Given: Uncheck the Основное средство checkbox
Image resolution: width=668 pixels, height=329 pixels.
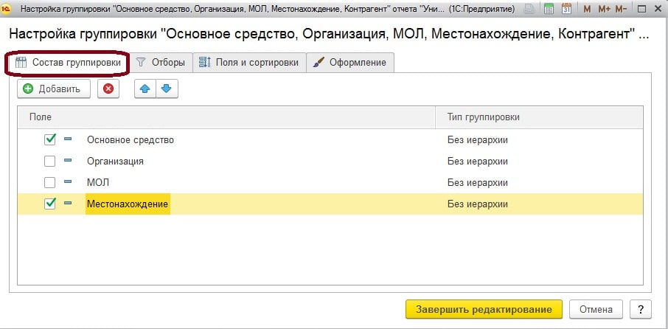Looking at the screenshot, I should (50, 139).
